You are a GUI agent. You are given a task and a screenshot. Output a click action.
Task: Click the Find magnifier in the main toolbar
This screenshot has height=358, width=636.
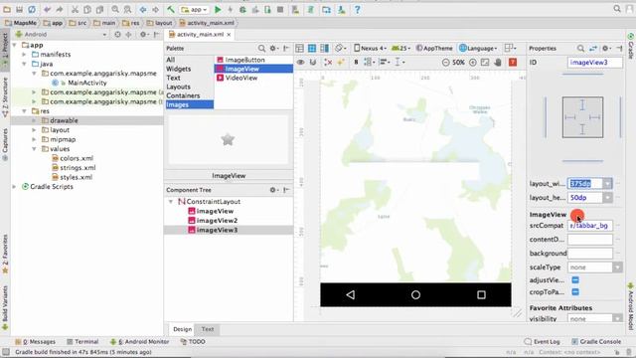pyautogui.click(x=115, y=9)
